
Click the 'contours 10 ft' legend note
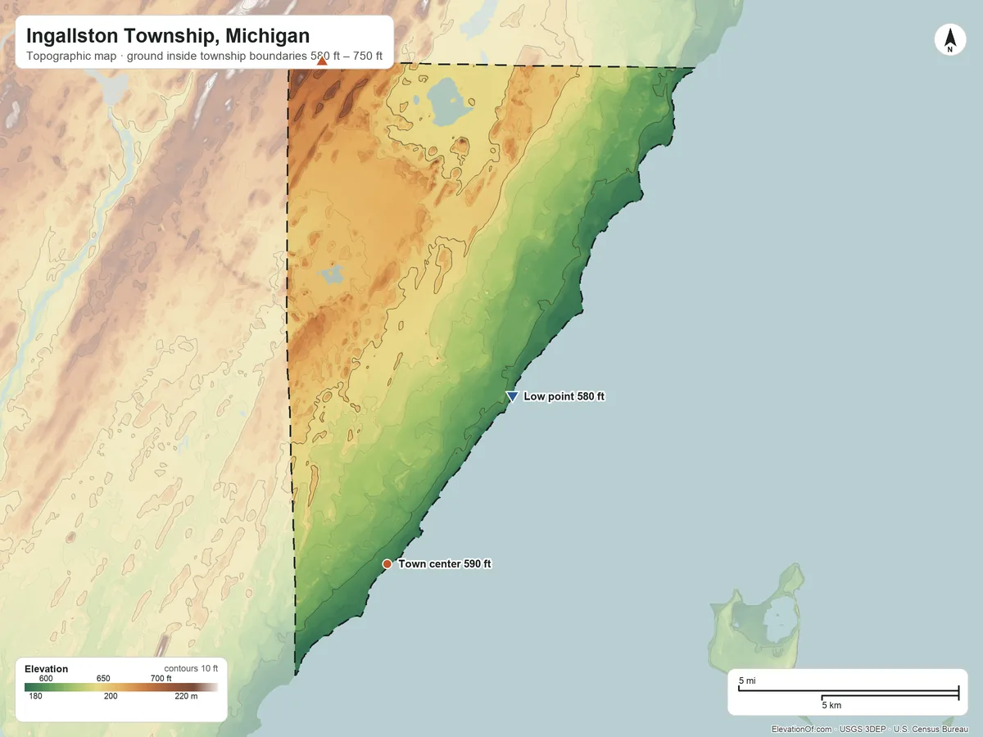click(x=191, y=668)
